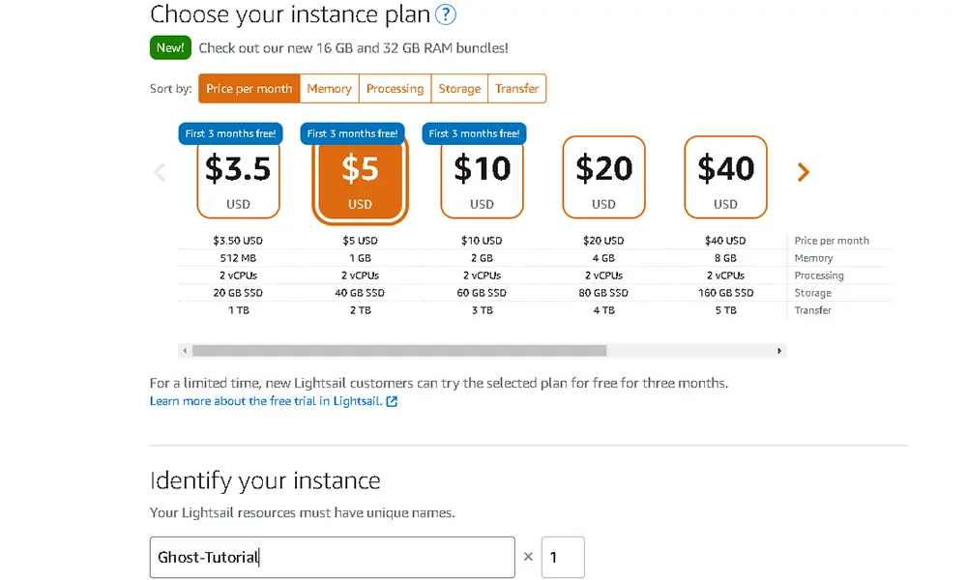This screenshot has height=580, width=967.
Task: Sort plans by Memory
Action: click(x=330, y=88)
